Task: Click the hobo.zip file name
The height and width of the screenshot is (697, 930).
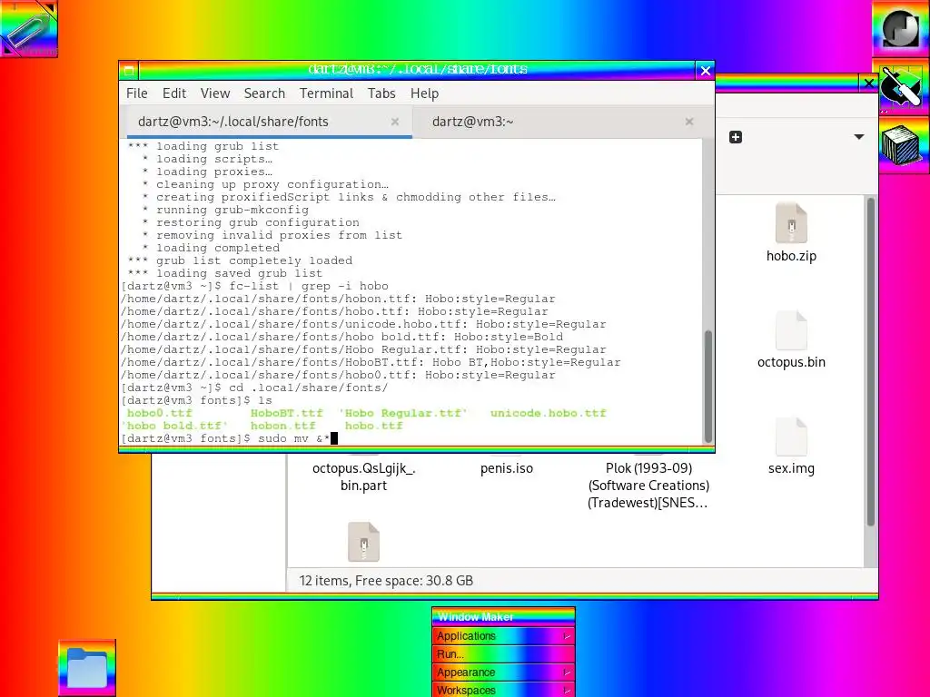Action: coord(791,256)
